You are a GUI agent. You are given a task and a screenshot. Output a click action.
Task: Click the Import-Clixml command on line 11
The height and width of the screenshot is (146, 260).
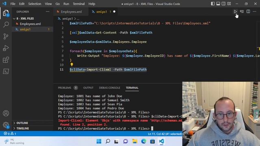point(99,69)
